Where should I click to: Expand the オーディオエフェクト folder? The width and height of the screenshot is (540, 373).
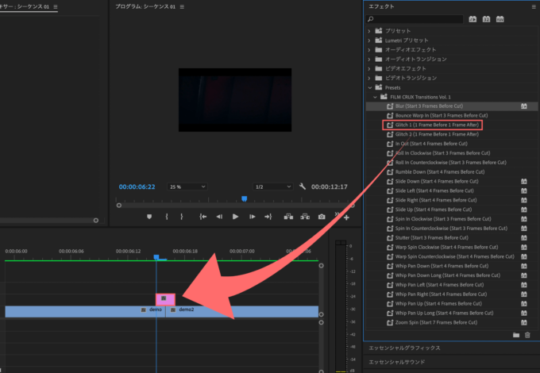[369, 49]
